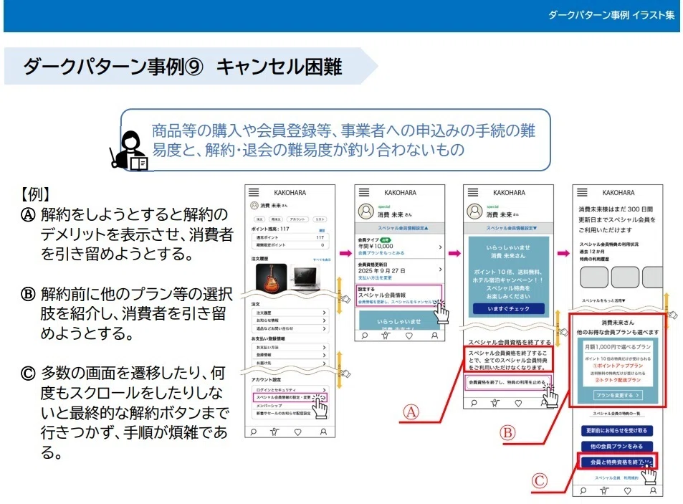Open the 注文履歴 row chevron under 注文
683x504 pixels.
pos(324,313)
